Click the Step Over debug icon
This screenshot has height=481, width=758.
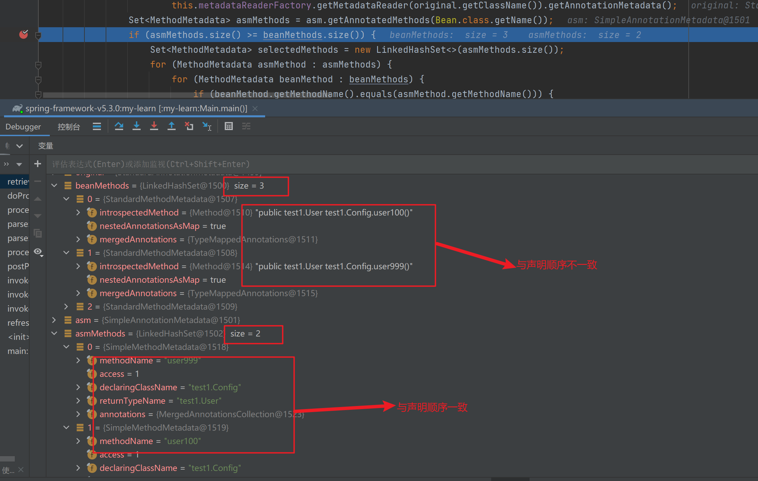pos(119,126)
